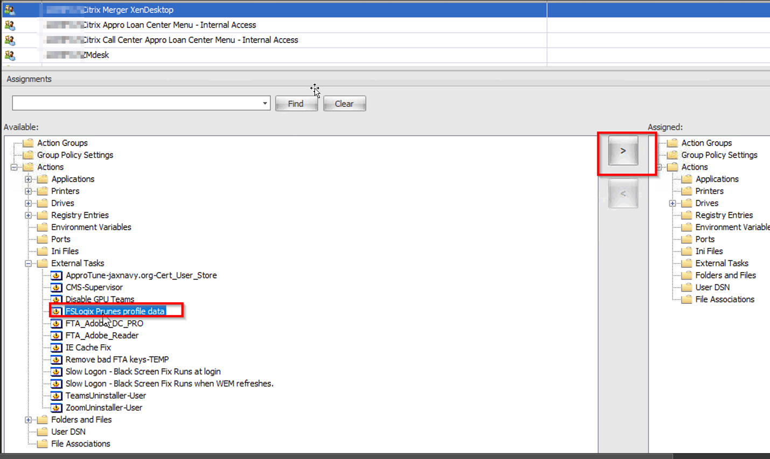Click icon of Slow Logon fix runs at login
This screenshot has height=459, width=770.
click(57, 371)
